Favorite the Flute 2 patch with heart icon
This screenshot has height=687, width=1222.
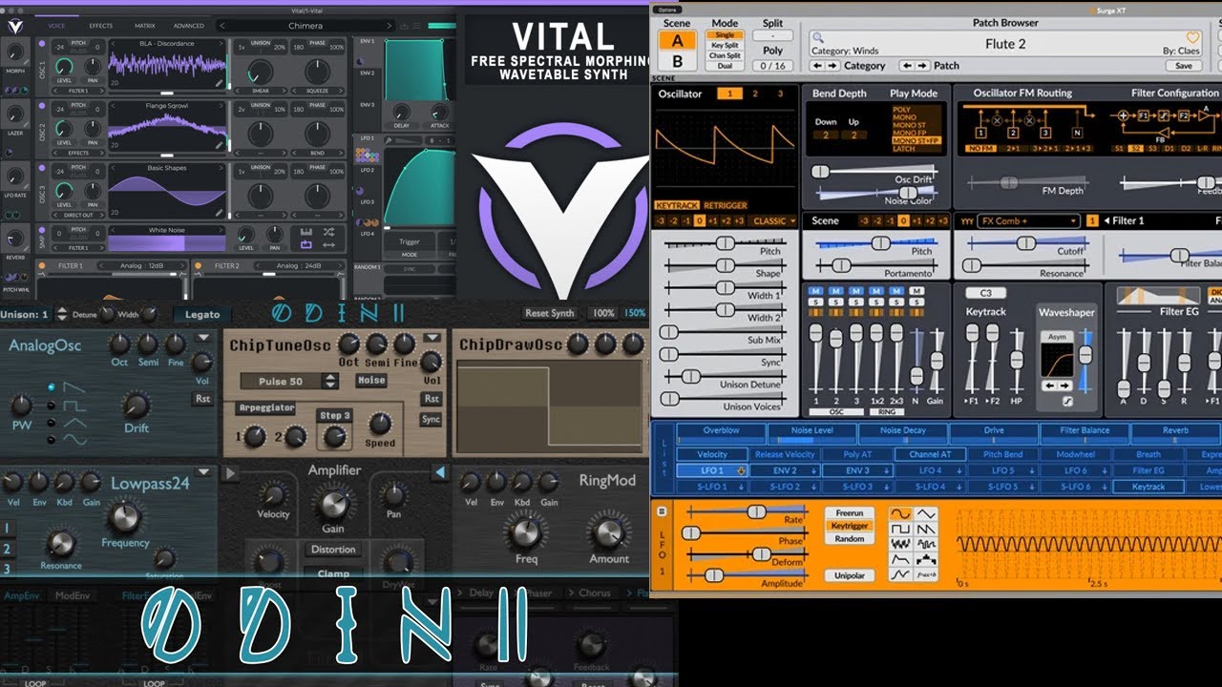1192,37
